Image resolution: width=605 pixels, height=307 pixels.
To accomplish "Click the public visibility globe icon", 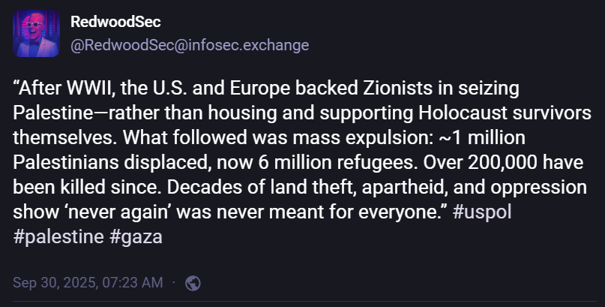I will pyautogui.click(x=193, y=283).
